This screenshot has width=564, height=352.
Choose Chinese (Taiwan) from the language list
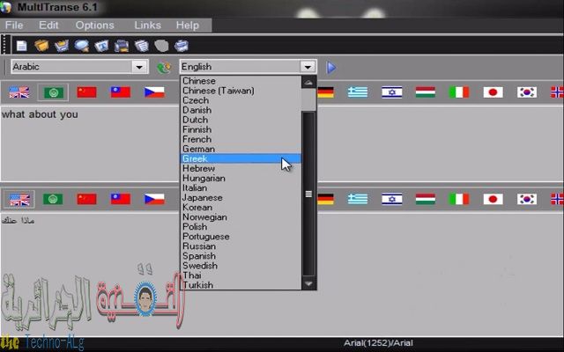241,91
